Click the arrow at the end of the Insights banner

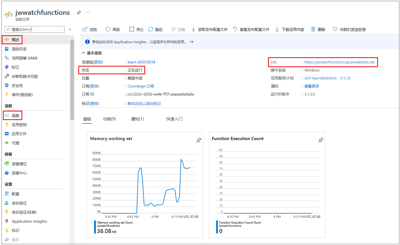(191, 42)
